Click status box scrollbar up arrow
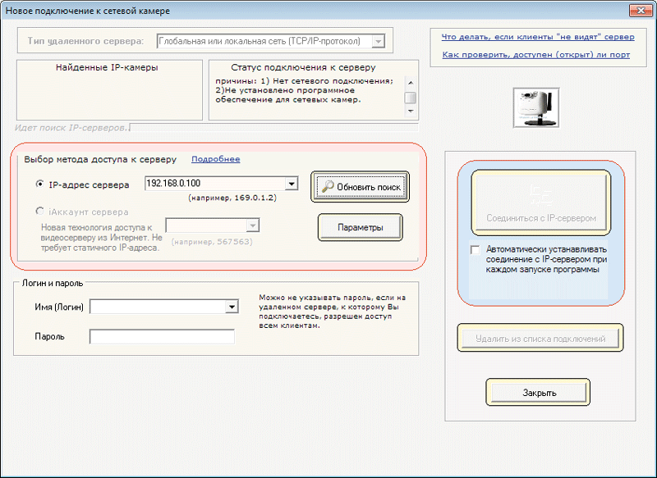The image size is (657, 478). click(411, 83)
